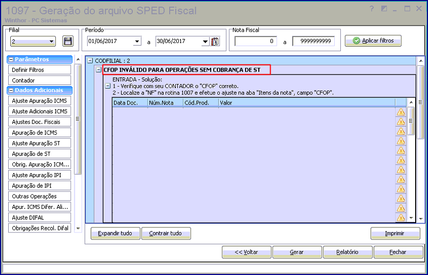Click the Nota Fiscal end field 9999999999
This screenshot has height=275, width=428.
(313, 41)
